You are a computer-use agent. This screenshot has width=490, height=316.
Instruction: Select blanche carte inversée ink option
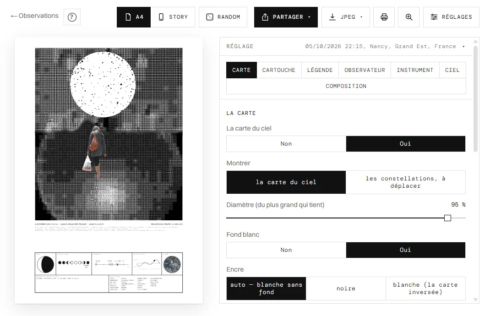[x=425, y=289]
